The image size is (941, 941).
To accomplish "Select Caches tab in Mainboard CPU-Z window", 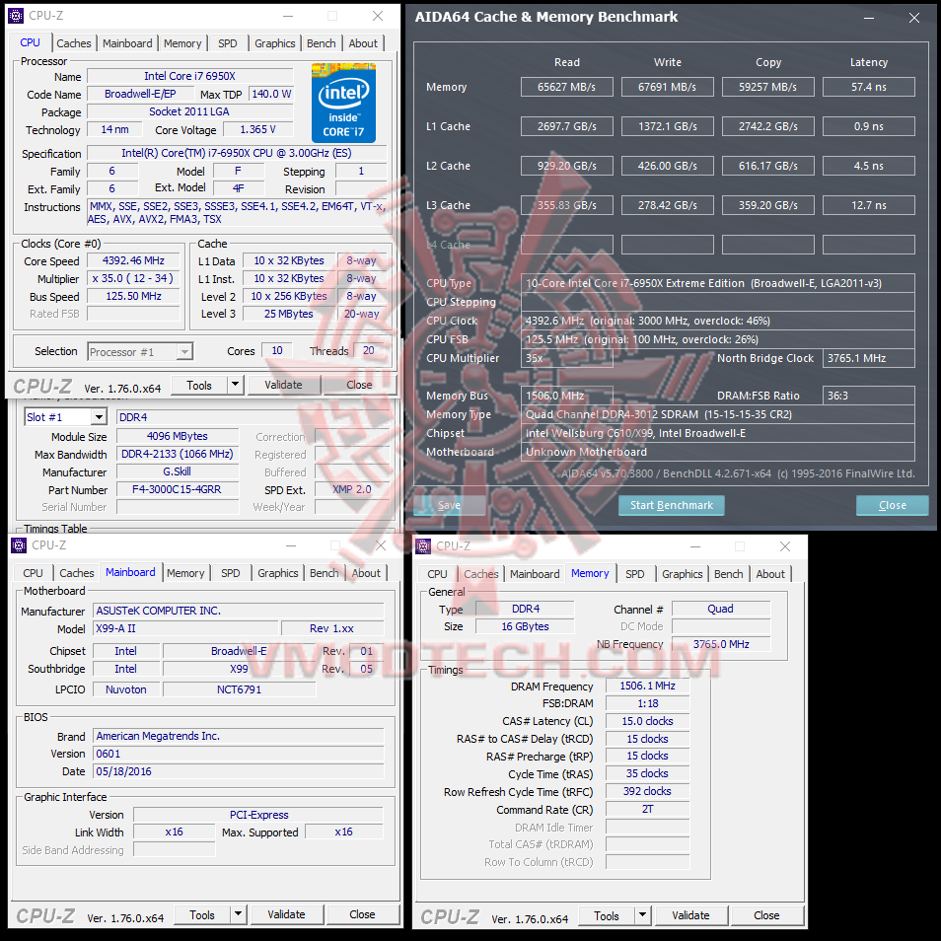I will coord(77,573).
